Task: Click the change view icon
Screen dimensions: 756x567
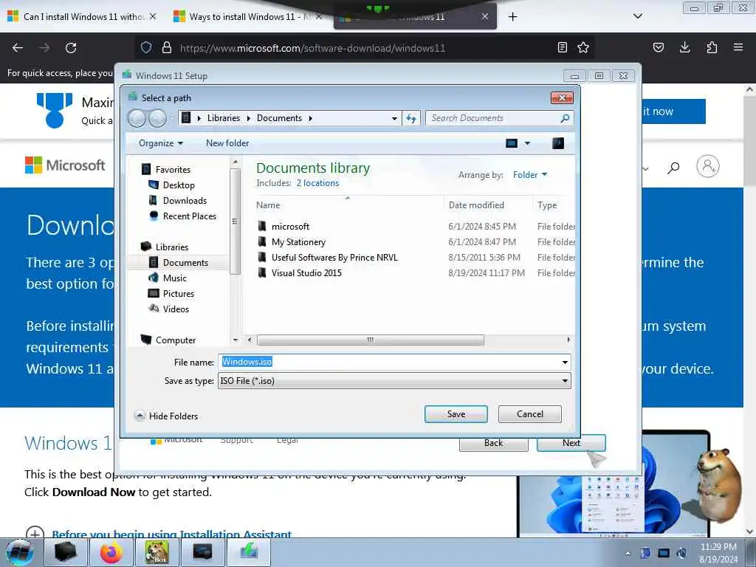Action: tap(512, 143)
